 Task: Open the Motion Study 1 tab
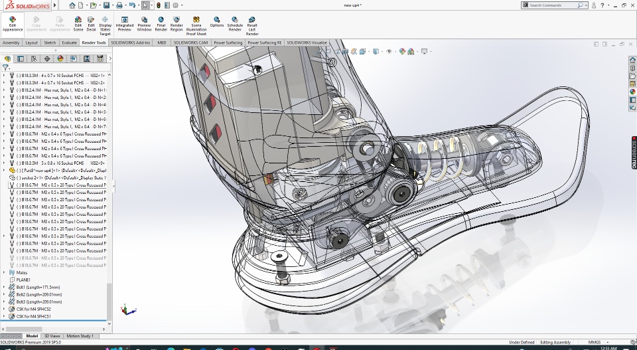point(79,336)
